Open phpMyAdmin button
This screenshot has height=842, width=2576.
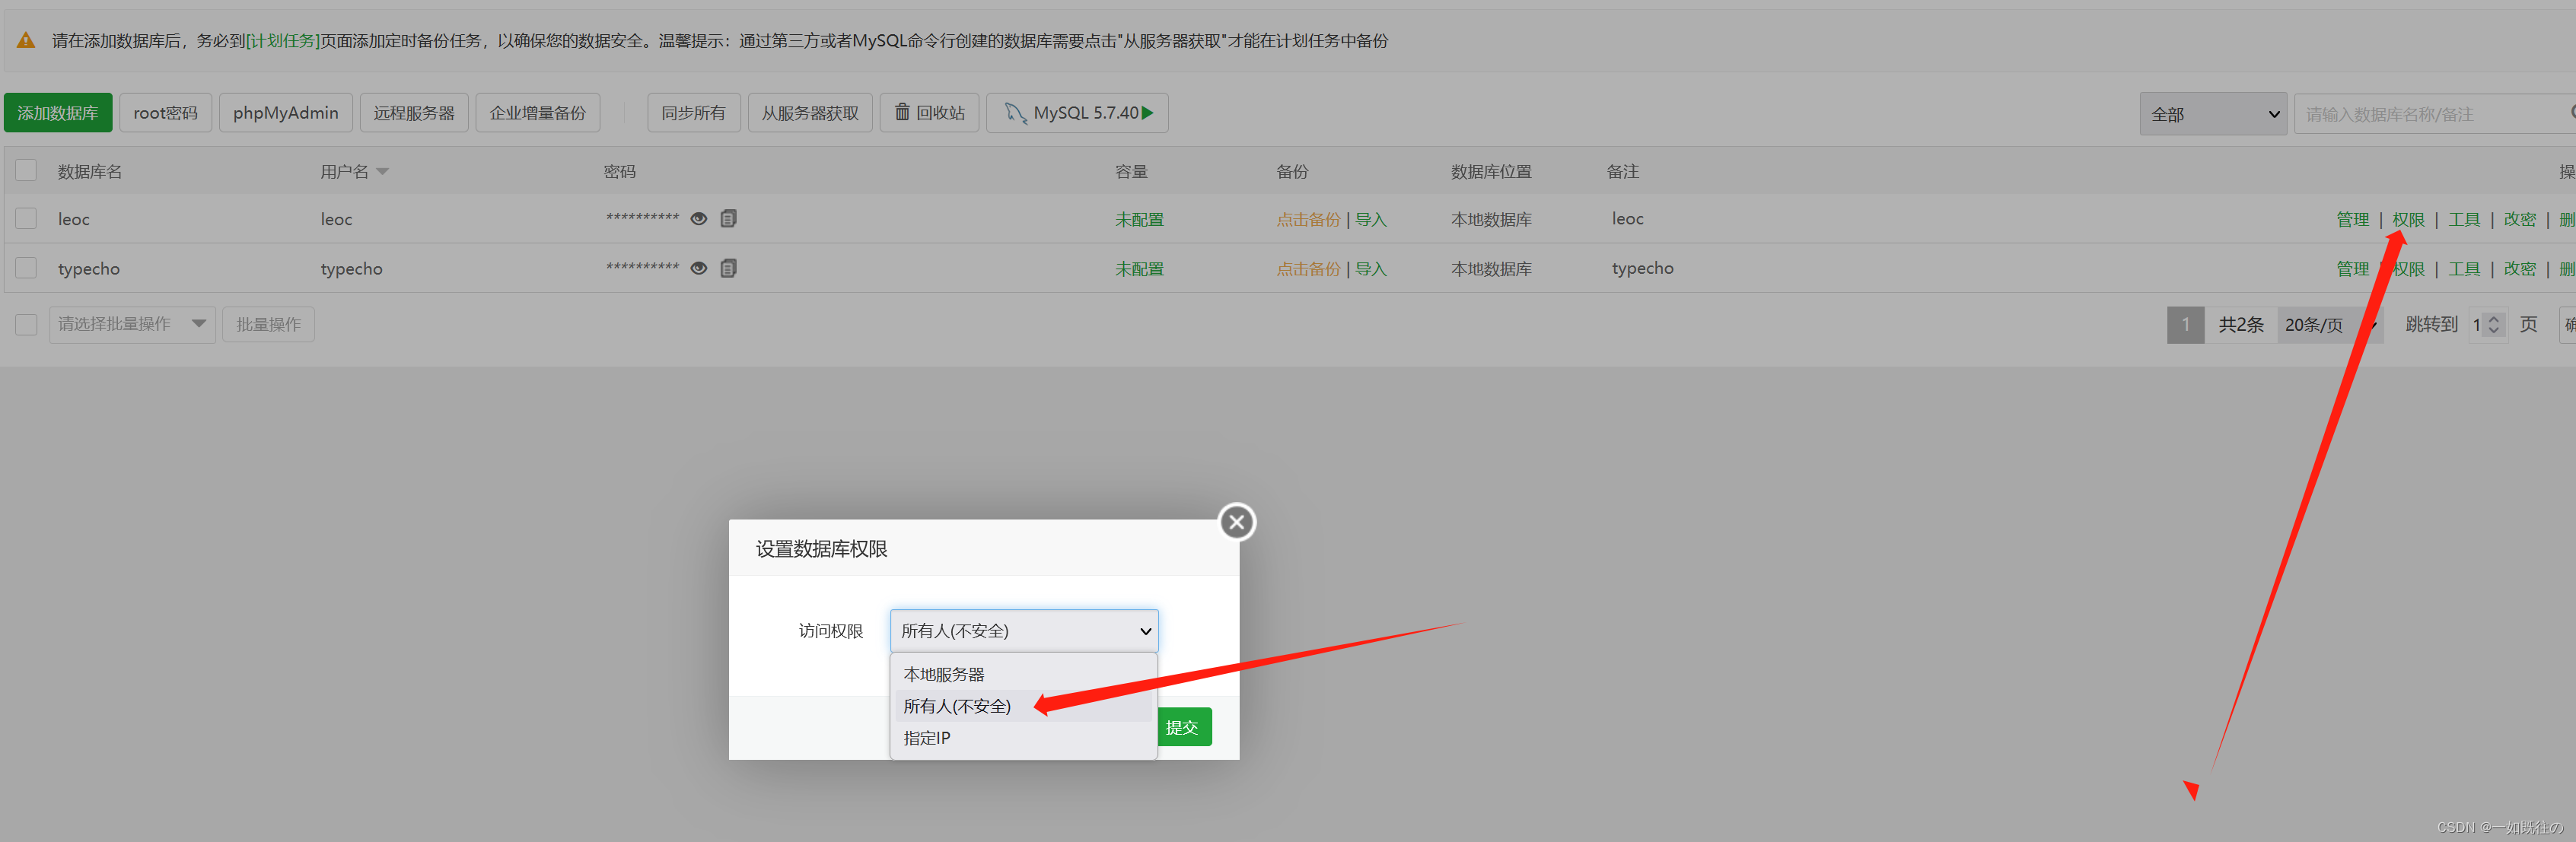[x=286, y=113]
